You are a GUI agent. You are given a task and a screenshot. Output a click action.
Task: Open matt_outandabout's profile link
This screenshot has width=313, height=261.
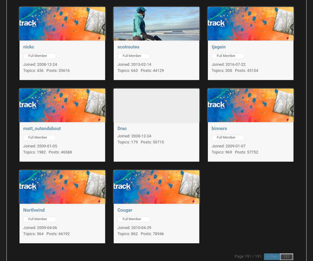42,128
